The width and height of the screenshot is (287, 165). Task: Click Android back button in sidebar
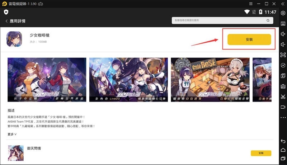[283, 141]
